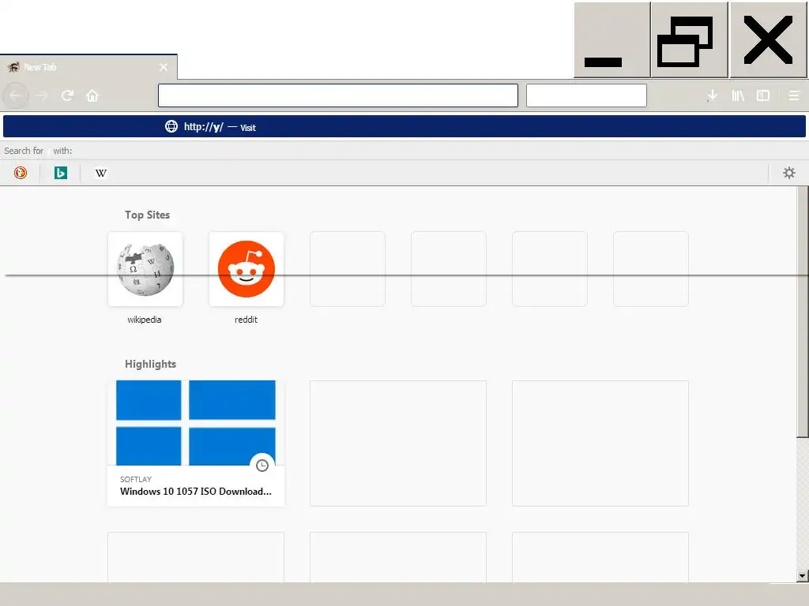Click the vertical scrollbar thumb
809x606 pixels.
coord(803,312)
